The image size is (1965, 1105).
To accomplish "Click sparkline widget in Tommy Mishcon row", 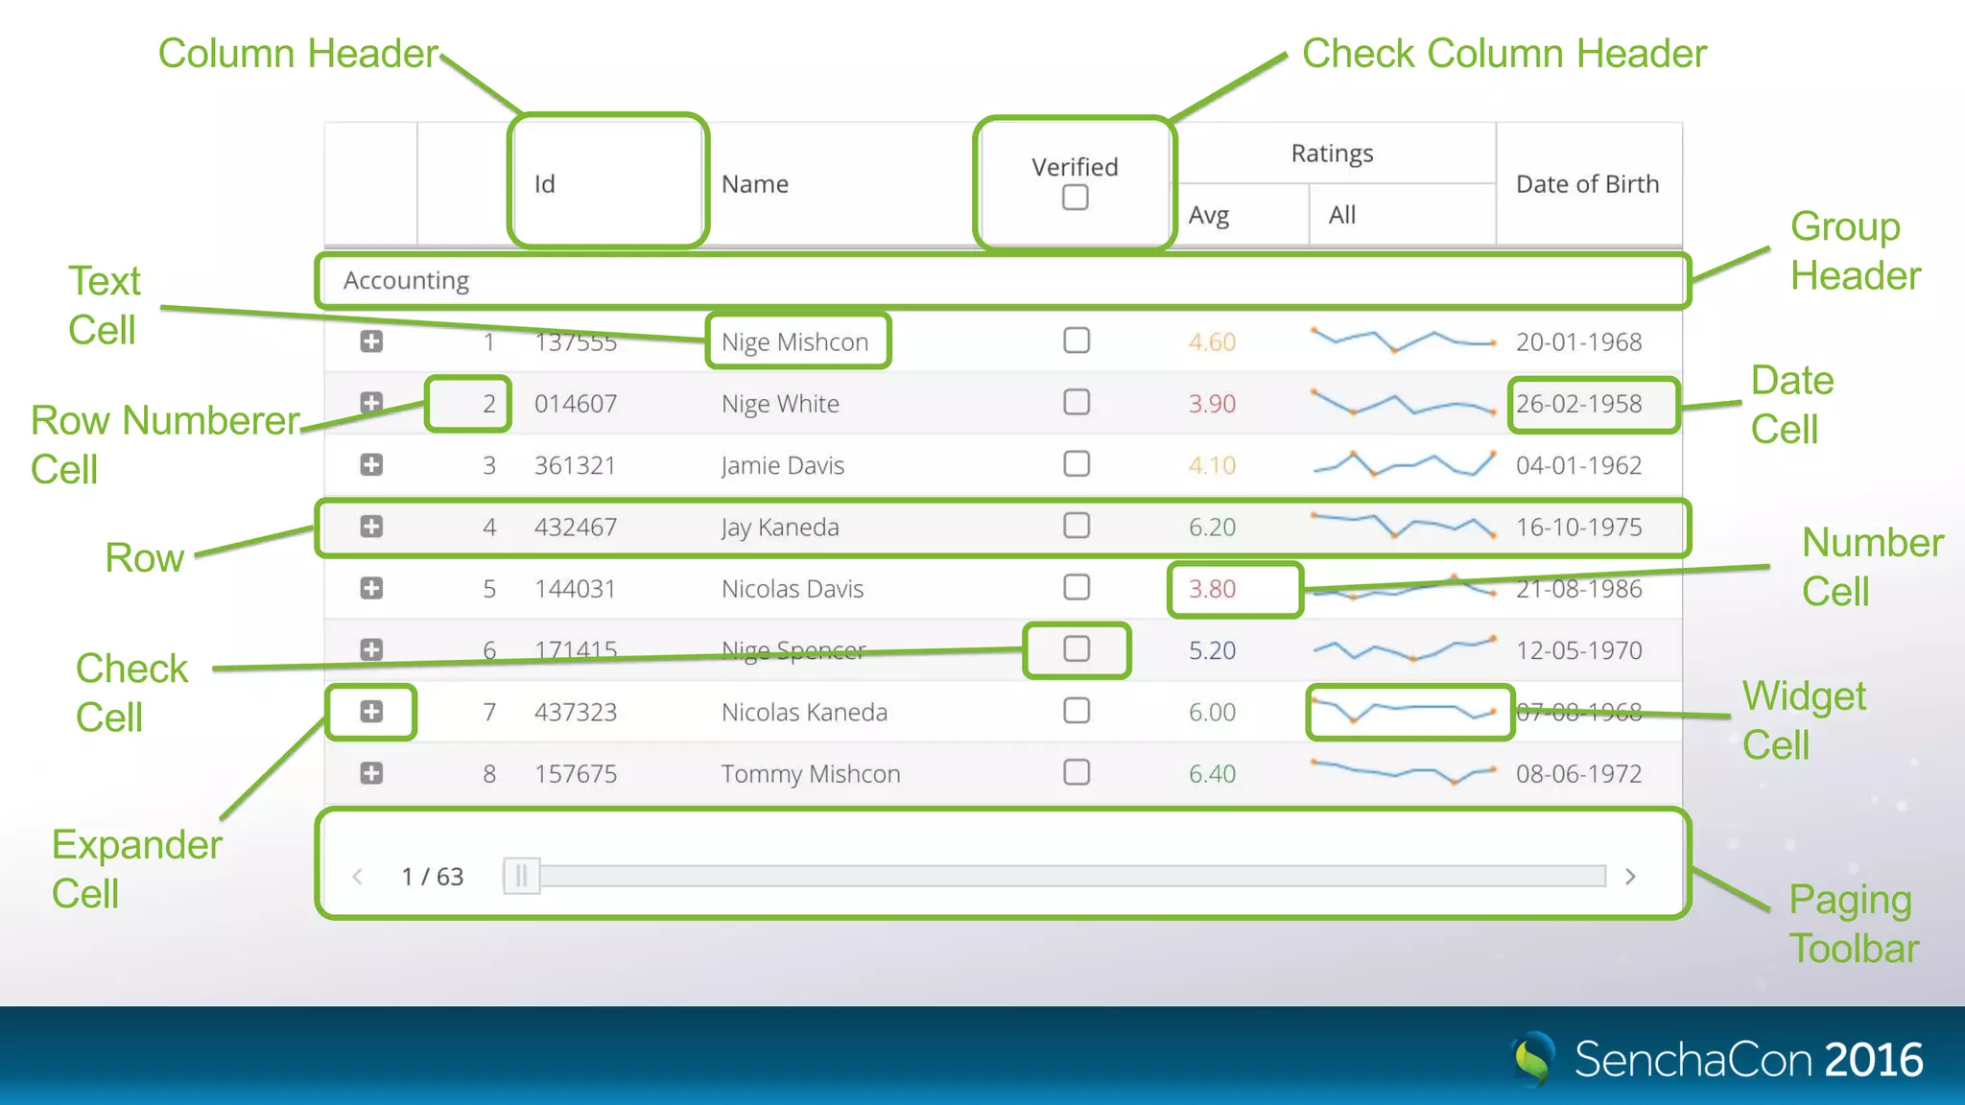I will point(1404,771).
